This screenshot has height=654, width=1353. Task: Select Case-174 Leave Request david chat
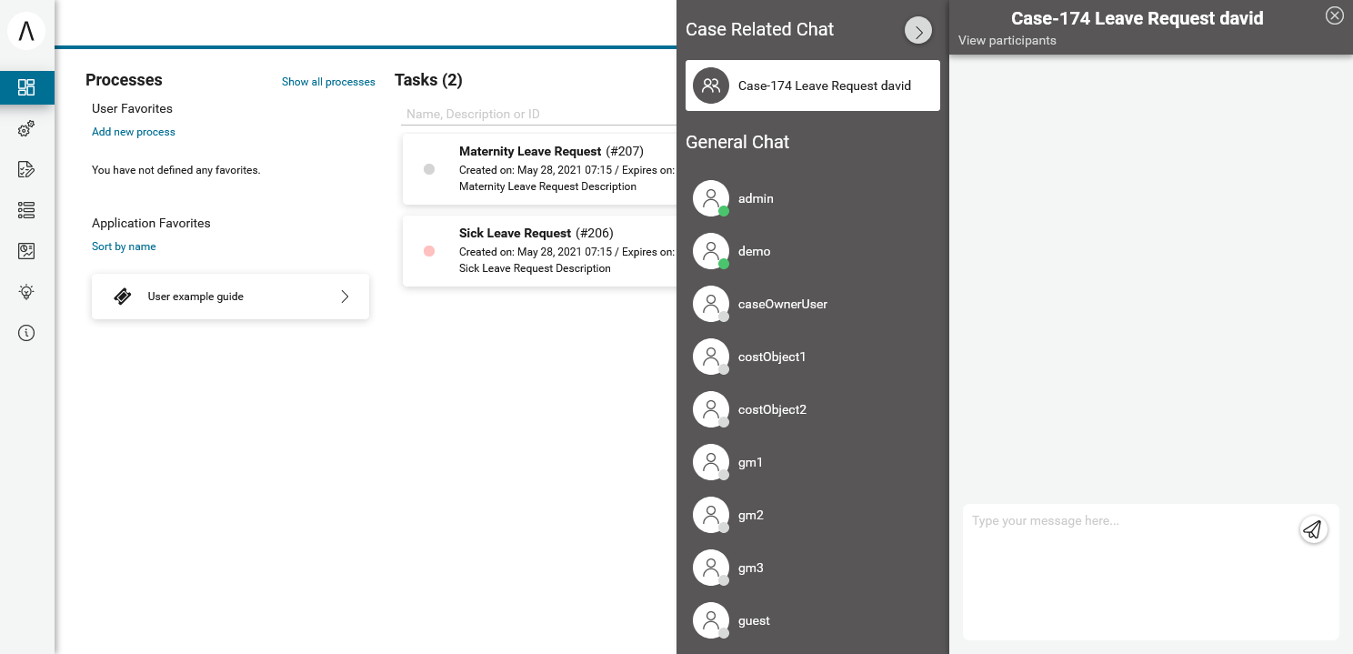[812, 86]
